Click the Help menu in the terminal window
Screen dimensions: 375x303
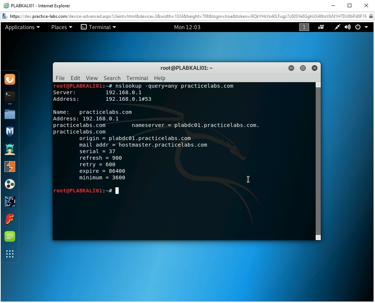(x=159, y=78)
